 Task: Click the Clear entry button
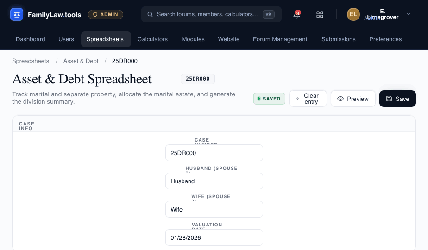coord(308,99)
